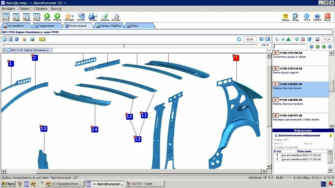Open Опции settings icon
The width and height of the screenshot is (335, 188).
pyautogui.click(x=295, y=17)
